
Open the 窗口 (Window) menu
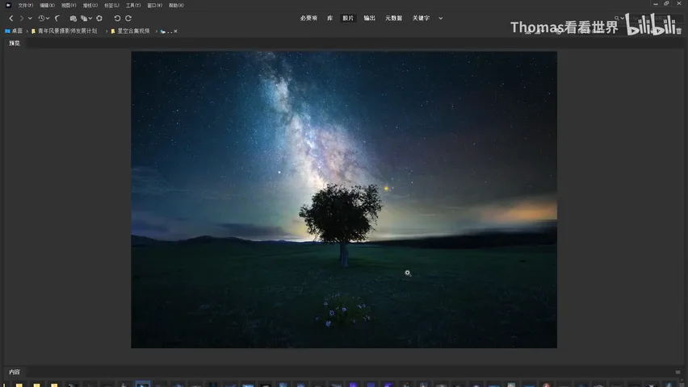[x=154, y=6]
